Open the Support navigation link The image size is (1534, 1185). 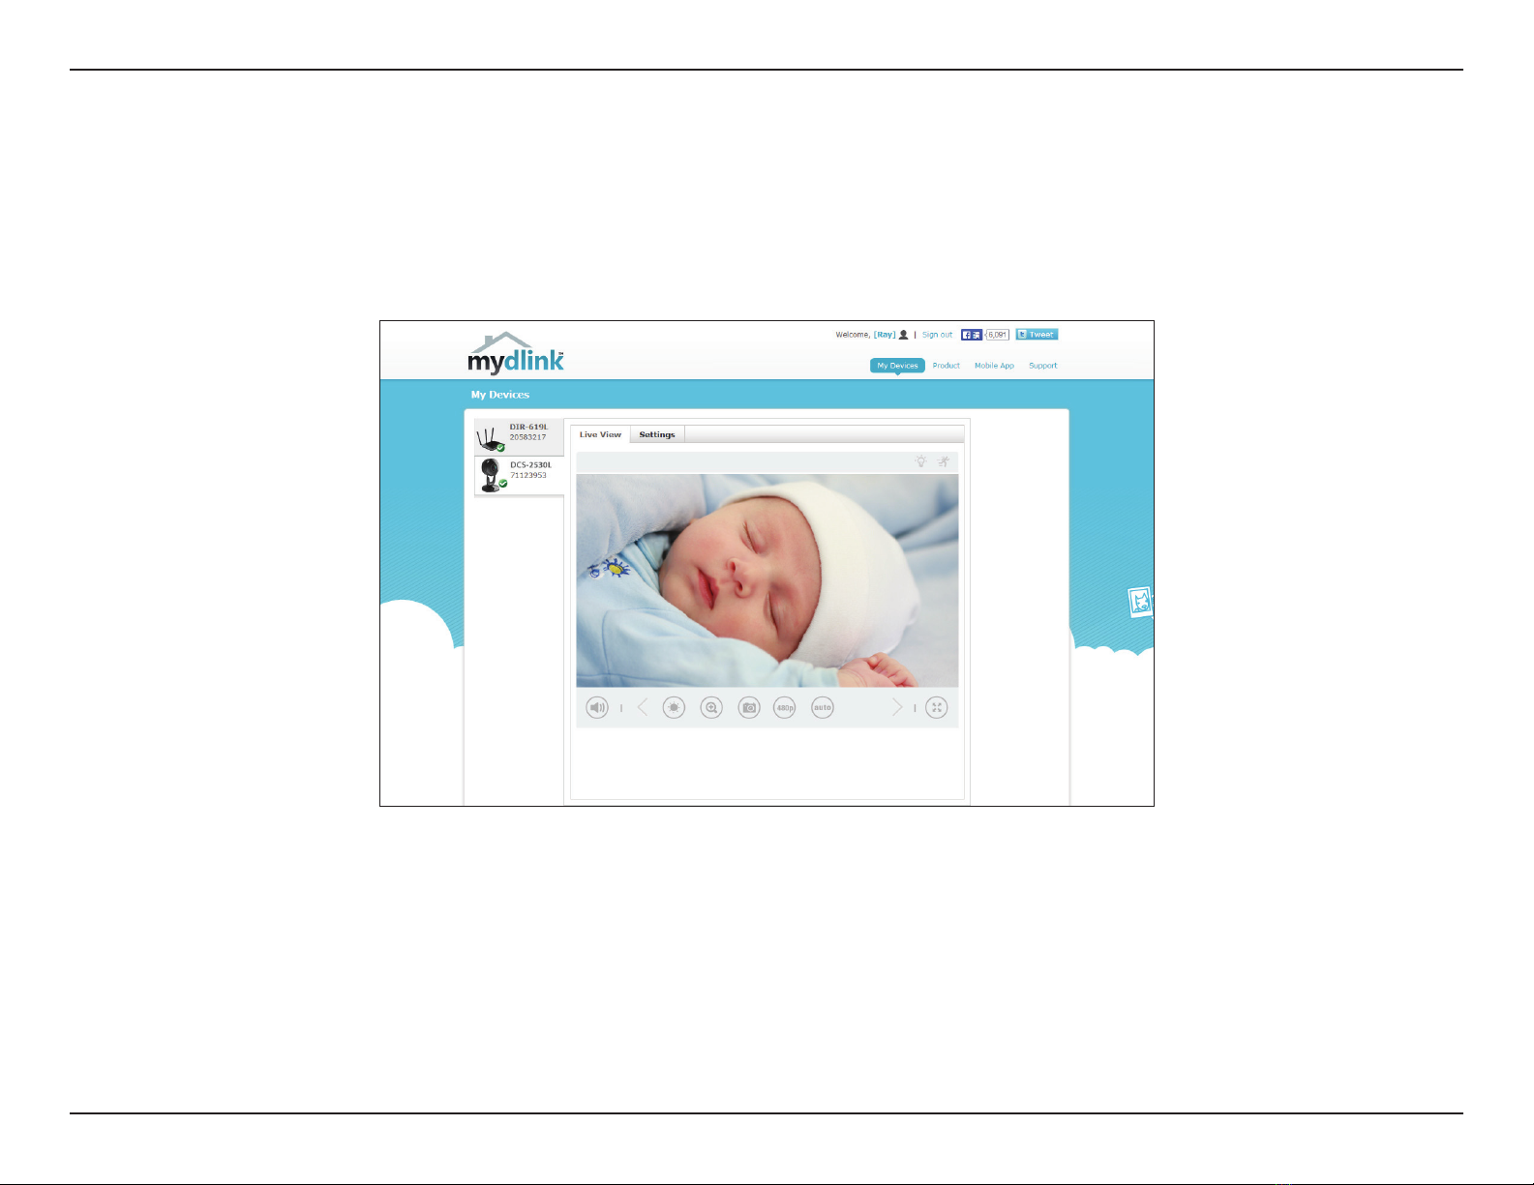click(x=1043, y=366)
